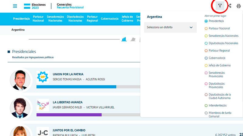Click the print icon
This screenshot has width=243, height=136.
click(x=239, y=6)
